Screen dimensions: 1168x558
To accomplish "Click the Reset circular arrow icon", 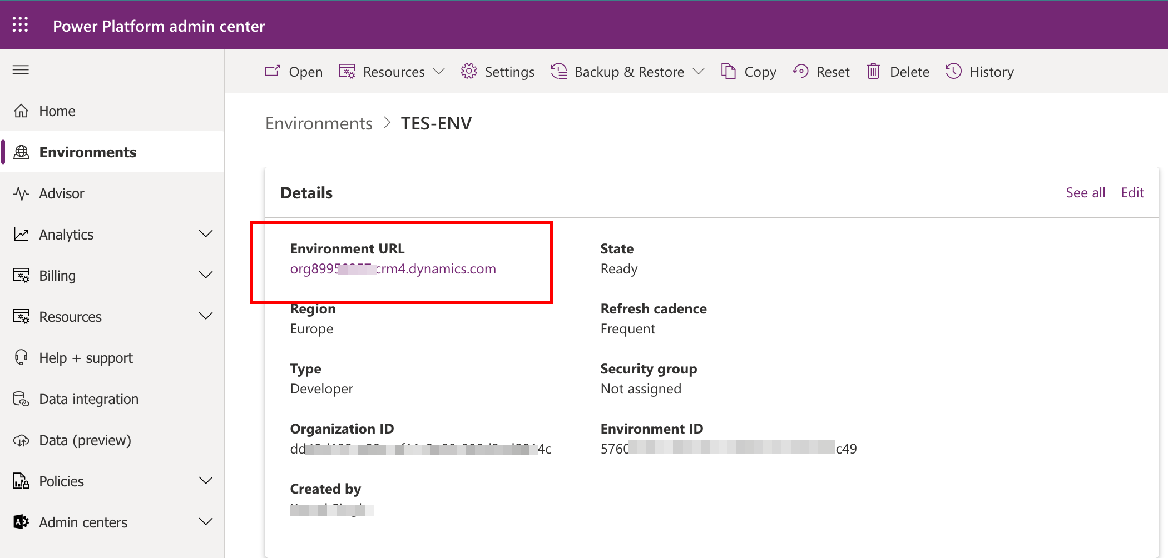I will click(800, 71).
